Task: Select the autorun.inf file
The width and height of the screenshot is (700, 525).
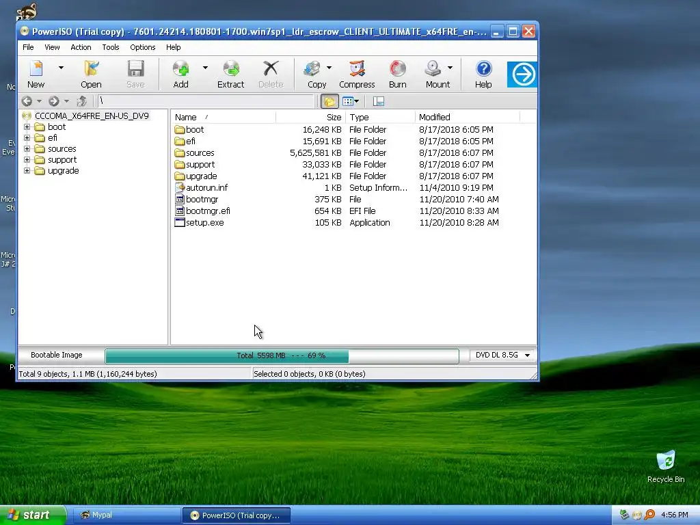Action: 206,187
